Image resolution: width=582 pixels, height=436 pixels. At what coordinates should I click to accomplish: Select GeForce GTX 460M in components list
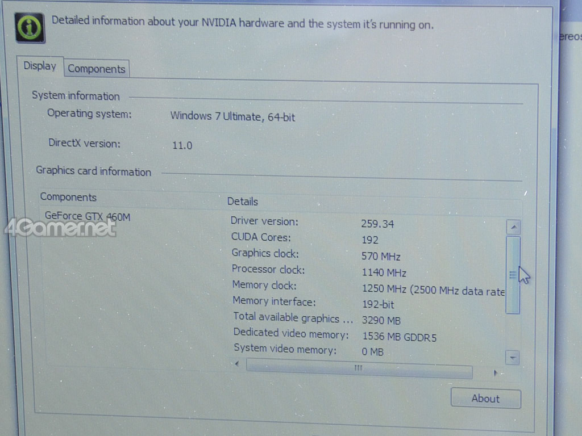pyautogui.click(x=88, y=216)
